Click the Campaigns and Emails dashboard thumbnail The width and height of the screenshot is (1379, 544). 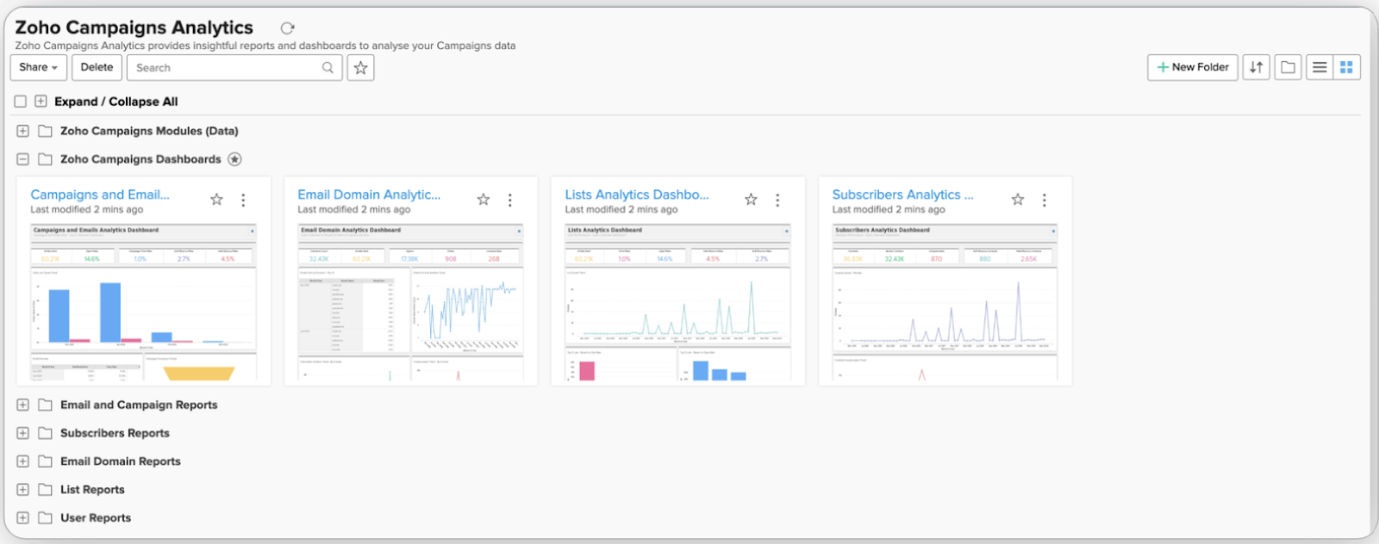click(x=143, y=302)
